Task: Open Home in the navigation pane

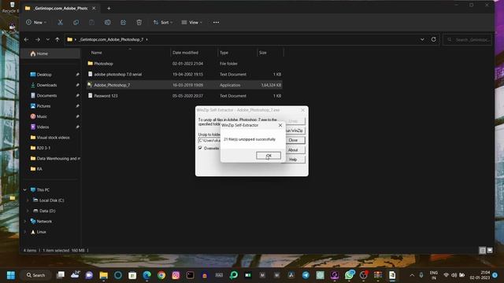Action: [50, 53]
